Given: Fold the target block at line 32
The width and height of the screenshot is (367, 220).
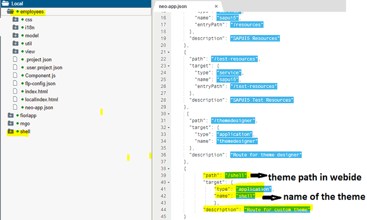Looking at the screenshot, I should (x=168, y=127).
